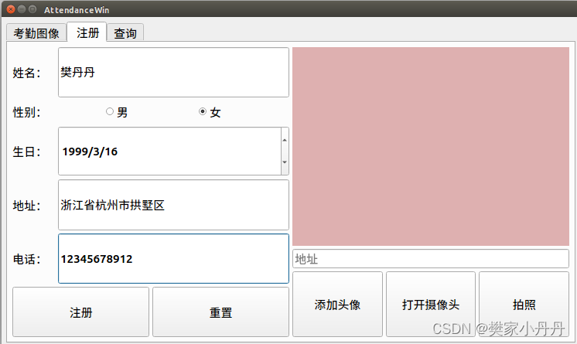The width and height of the screenshot is (577, 344).
Task: Click the 电话 field with 12345678912
Action: (173, 259)
